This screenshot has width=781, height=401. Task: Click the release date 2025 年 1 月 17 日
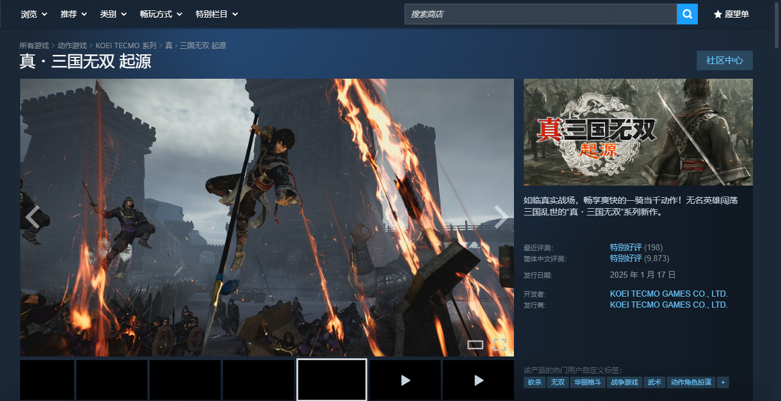[x=643, y=275]
